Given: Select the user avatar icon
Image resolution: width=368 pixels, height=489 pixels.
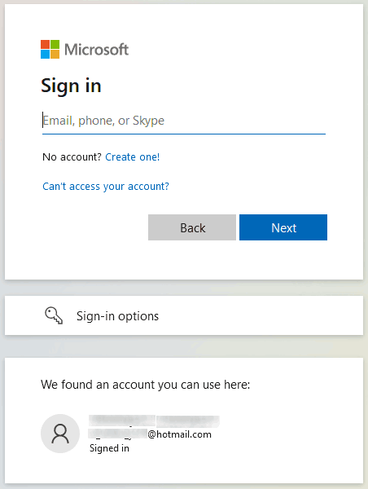Looking at the screenshot, I should click(x=60, y=434).
